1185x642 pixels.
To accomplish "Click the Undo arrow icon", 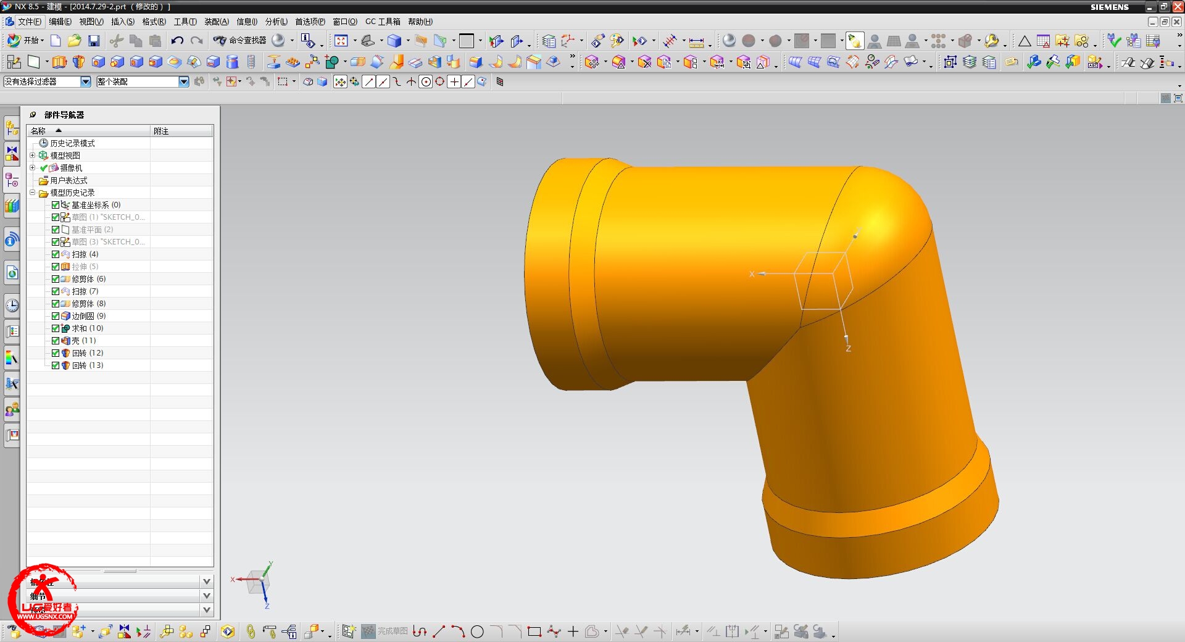I will [x=177, y=41].
